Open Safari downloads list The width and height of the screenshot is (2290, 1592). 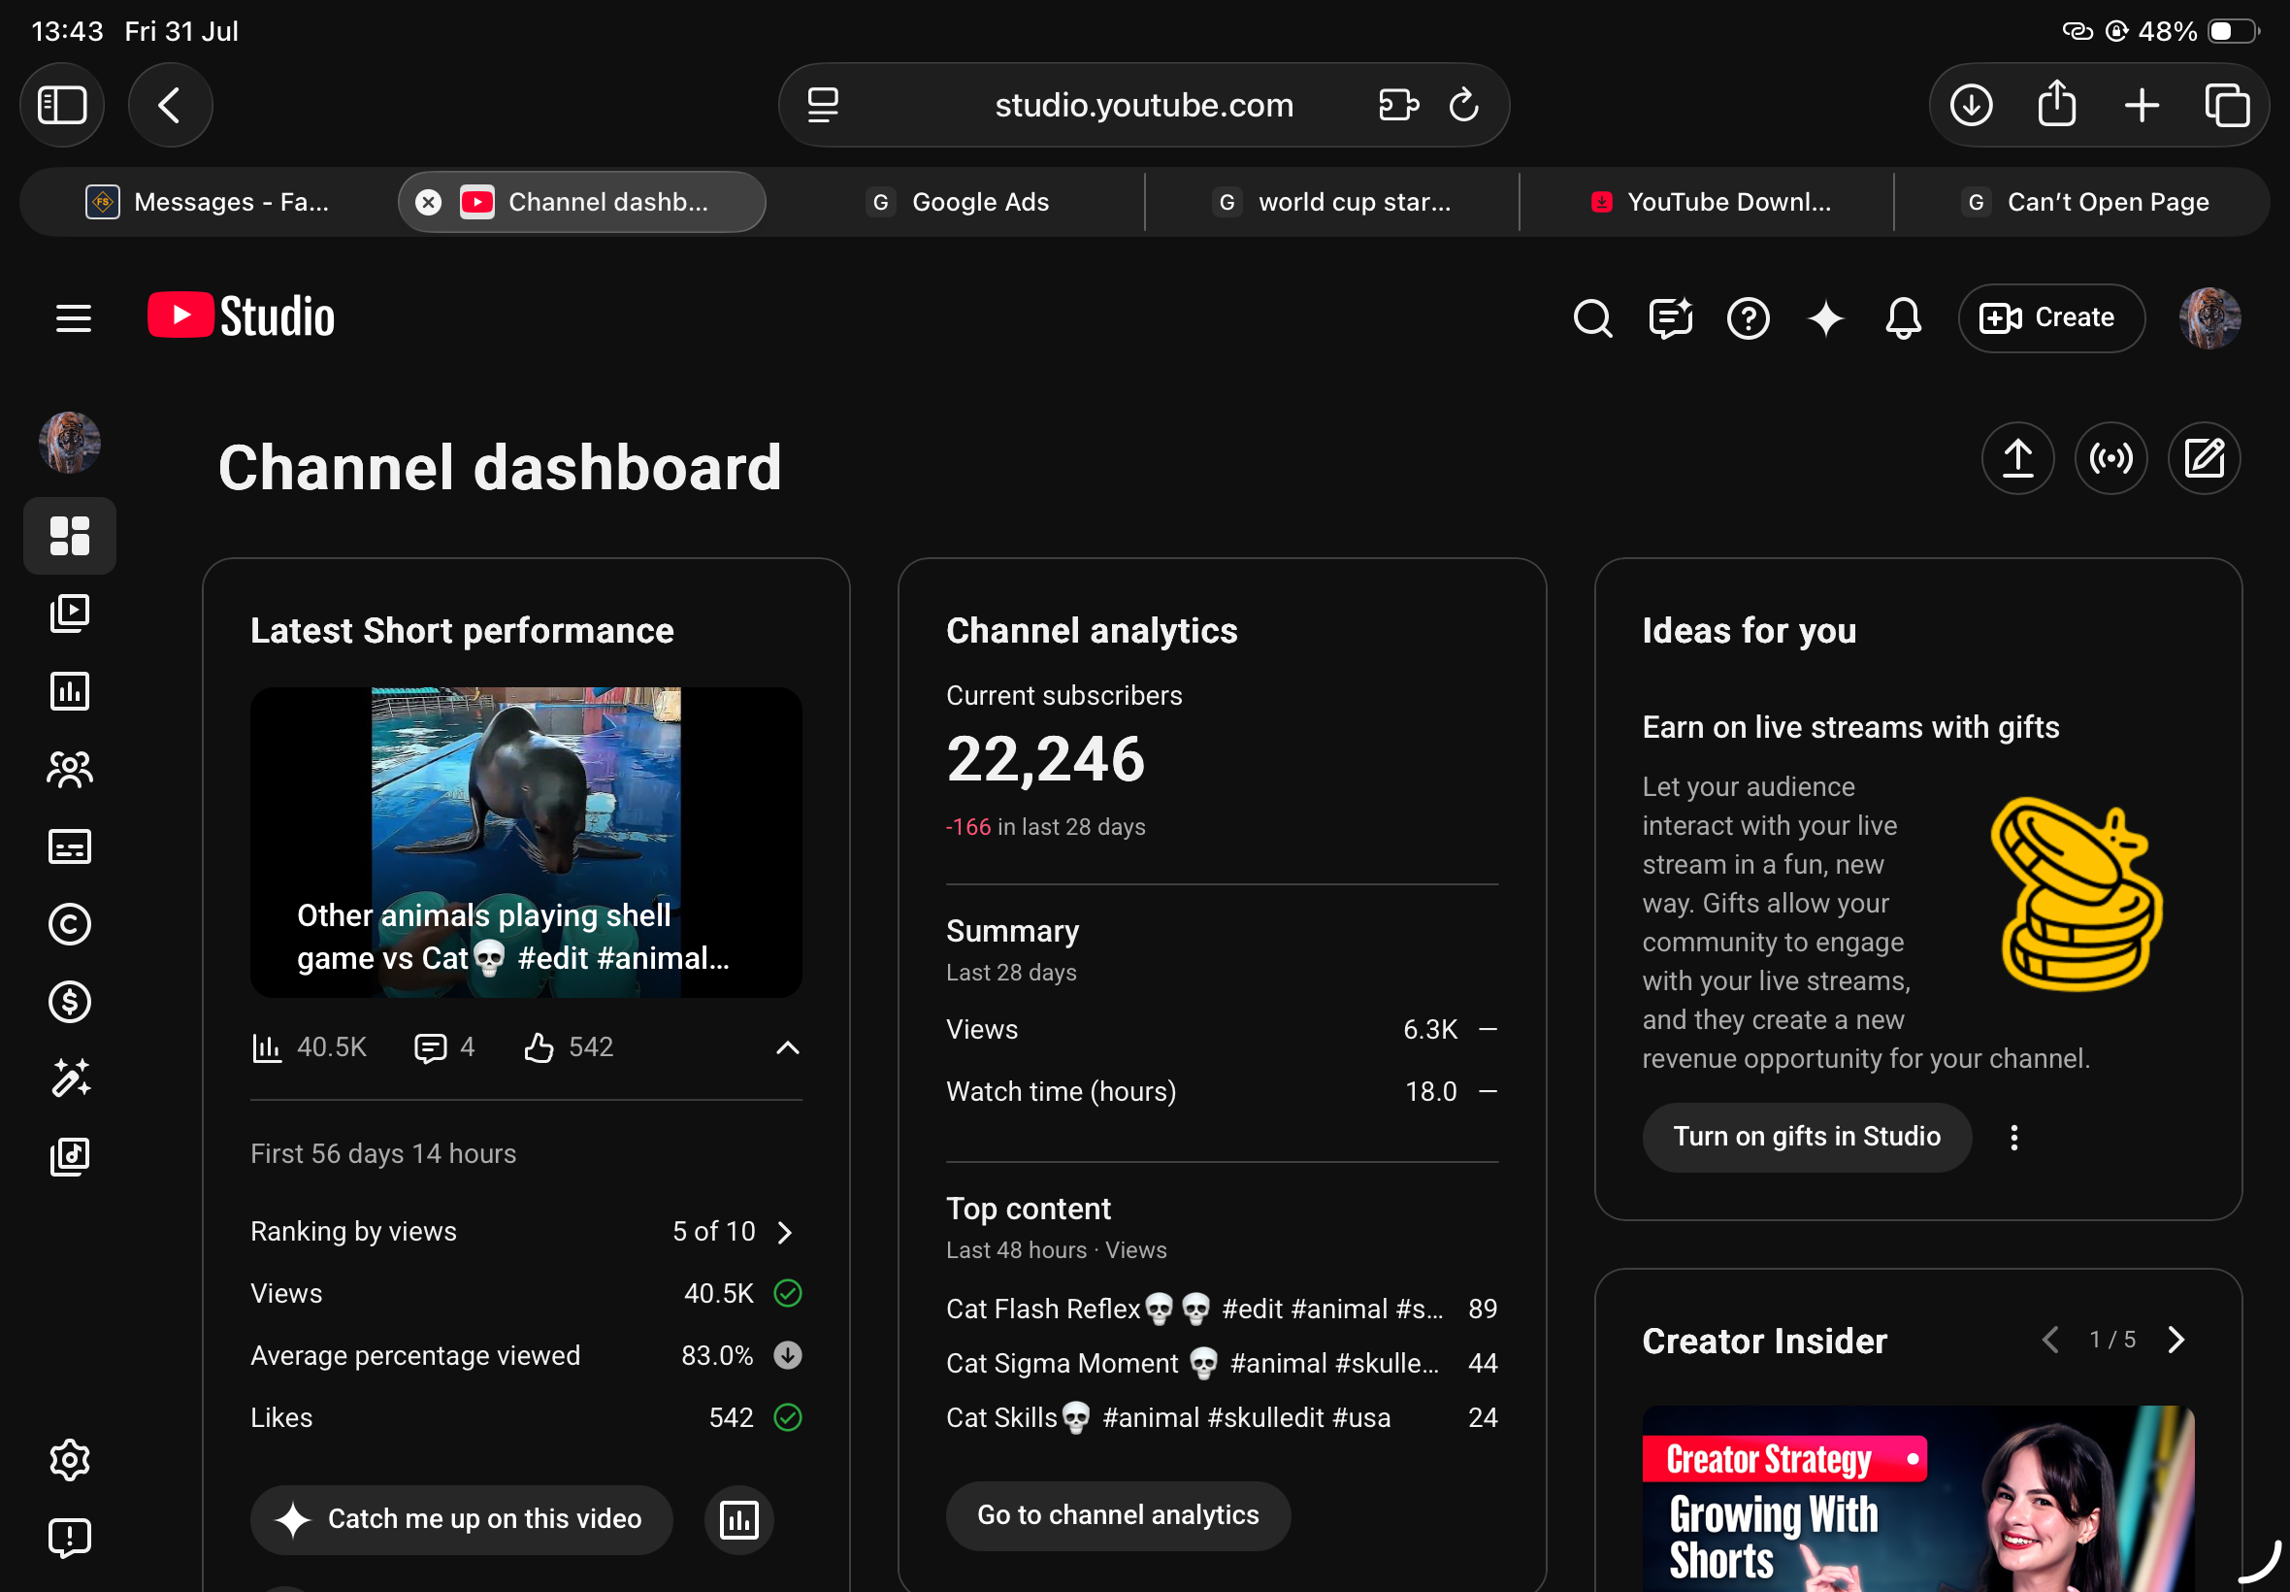tap(1971, 105)
